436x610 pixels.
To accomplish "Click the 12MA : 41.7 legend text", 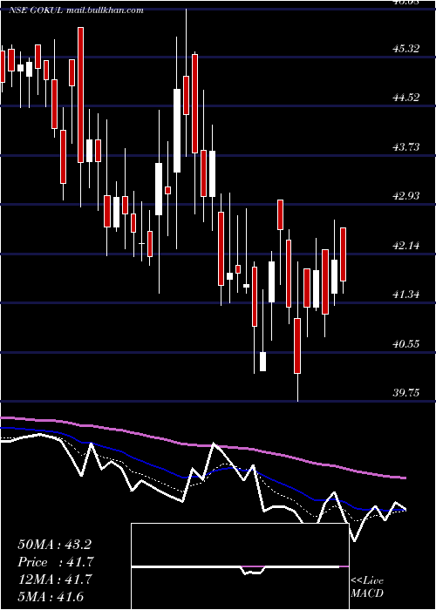I will (x=55, y=579).
